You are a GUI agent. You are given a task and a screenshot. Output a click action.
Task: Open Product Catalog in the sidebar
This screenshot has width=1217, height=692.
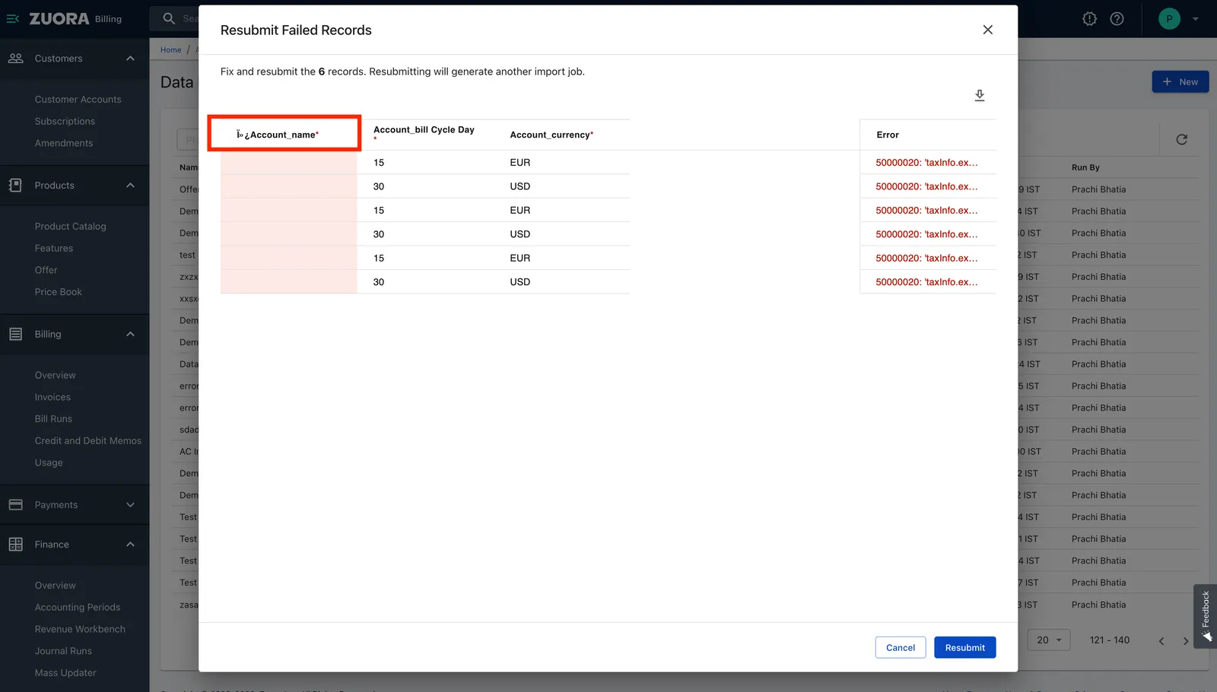(70, 227)
